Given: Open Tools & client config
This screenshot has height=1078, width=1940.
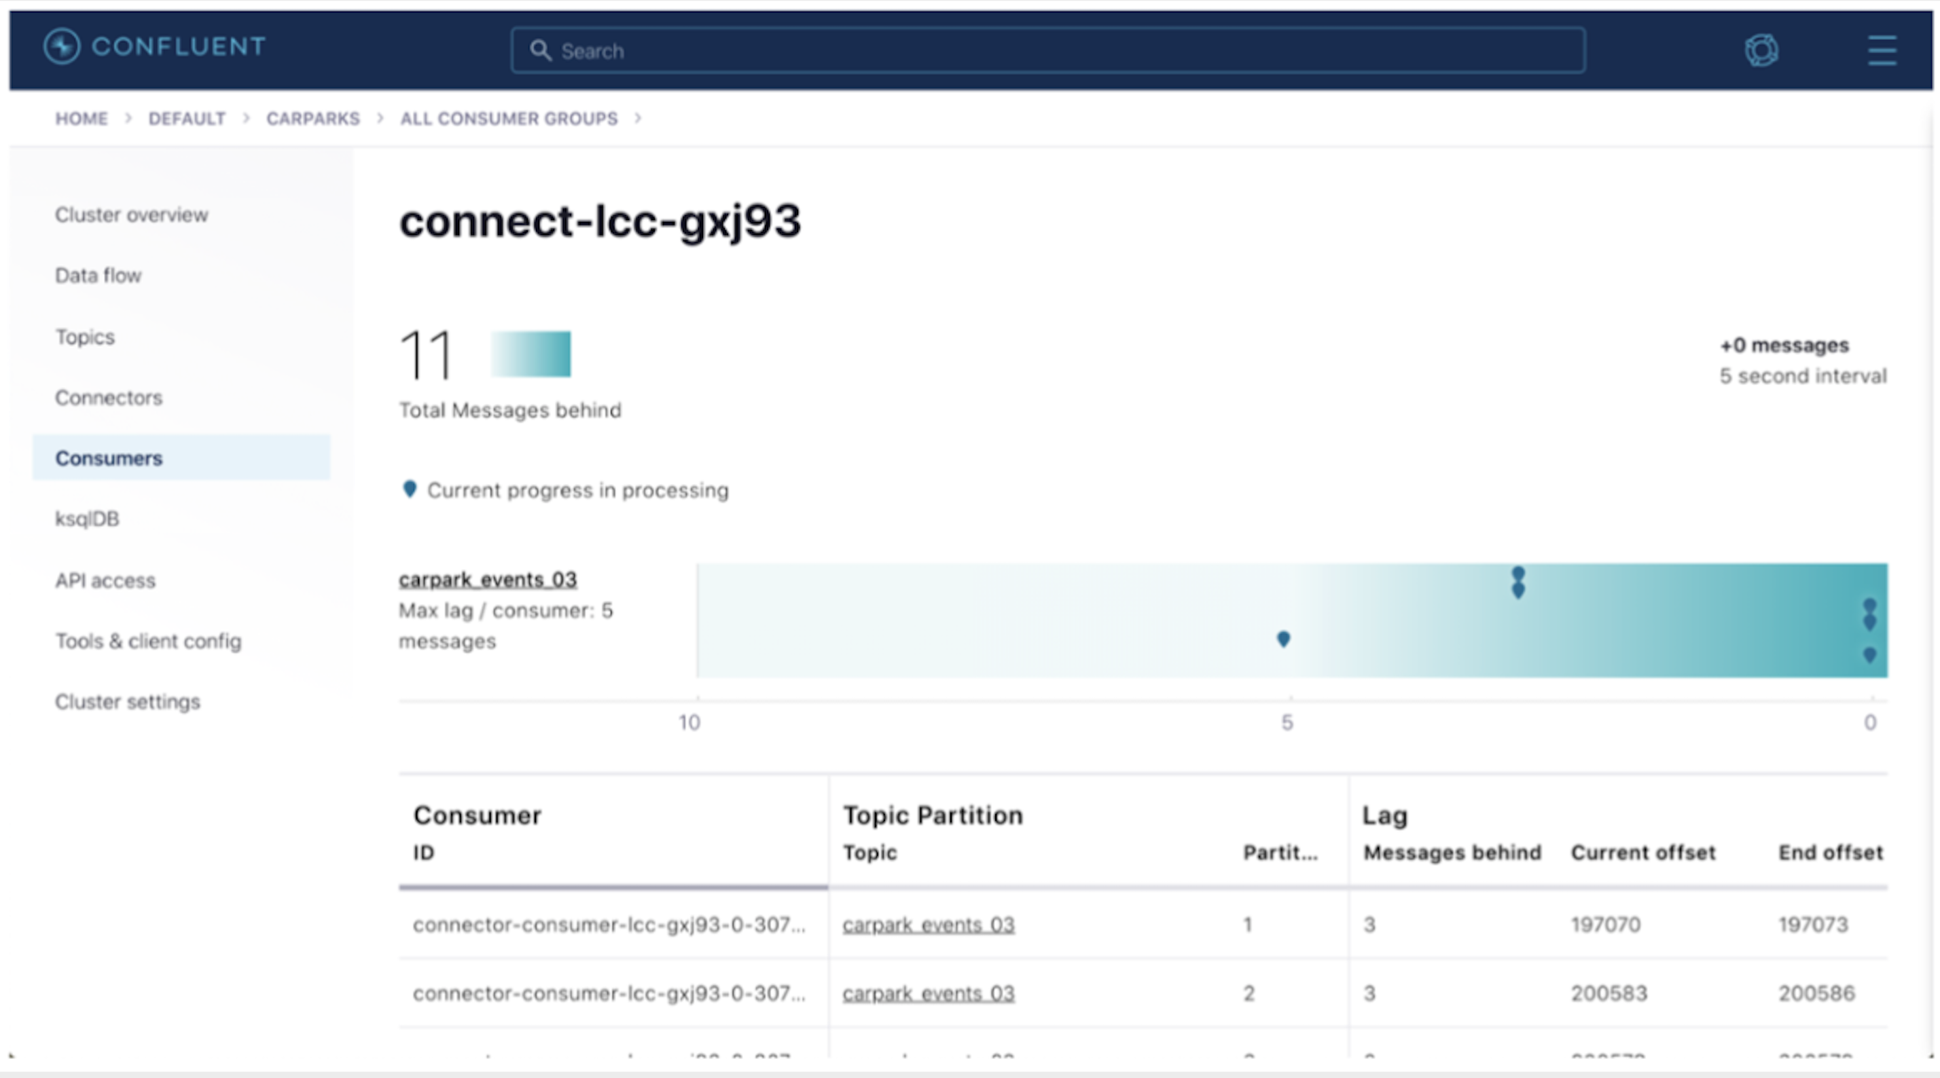Looking at the screenshot, I should [147, 642].
